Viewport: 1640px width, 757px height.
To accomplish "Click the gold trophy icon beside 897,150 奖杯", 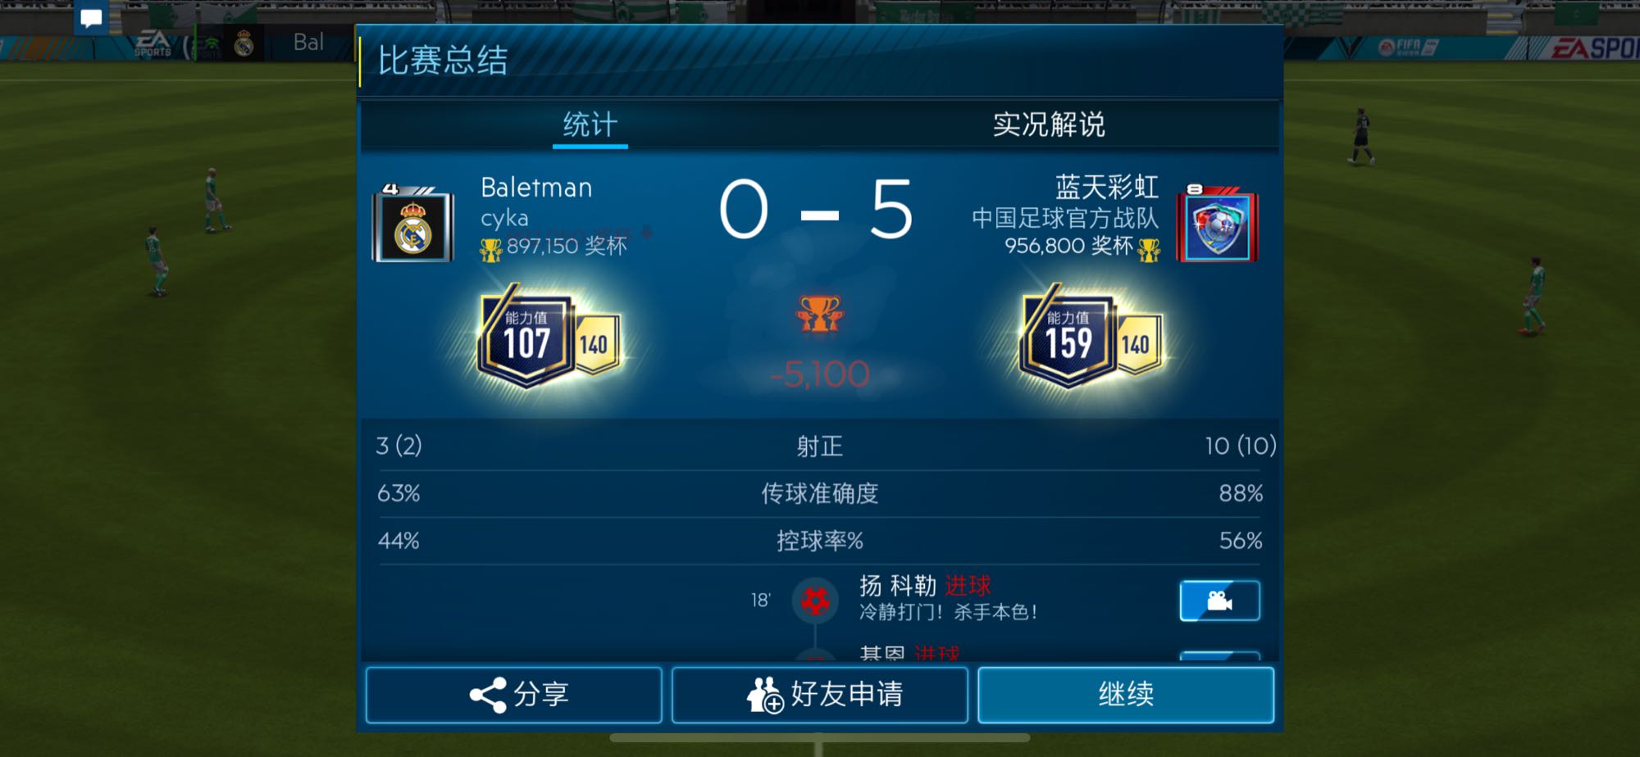I will (490, 249).
